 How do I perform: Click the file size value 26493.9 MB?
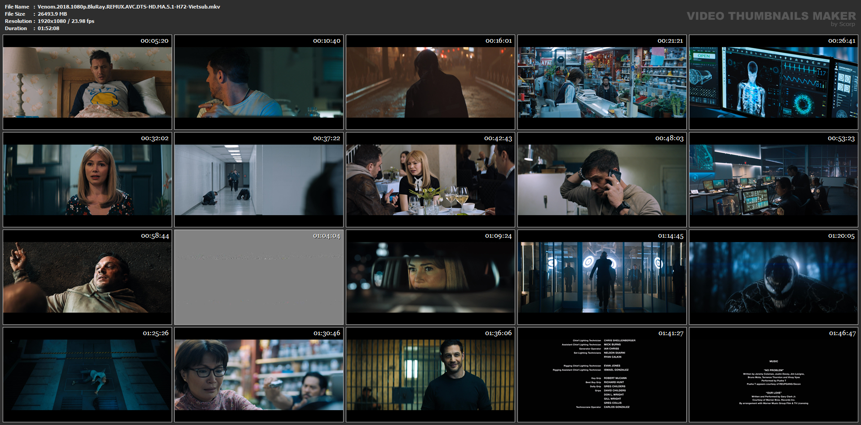pos(52,14)
